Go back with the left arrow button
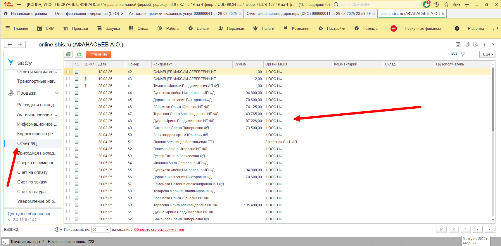Screen dimensions: 501x246 click(x=10, y=44)
